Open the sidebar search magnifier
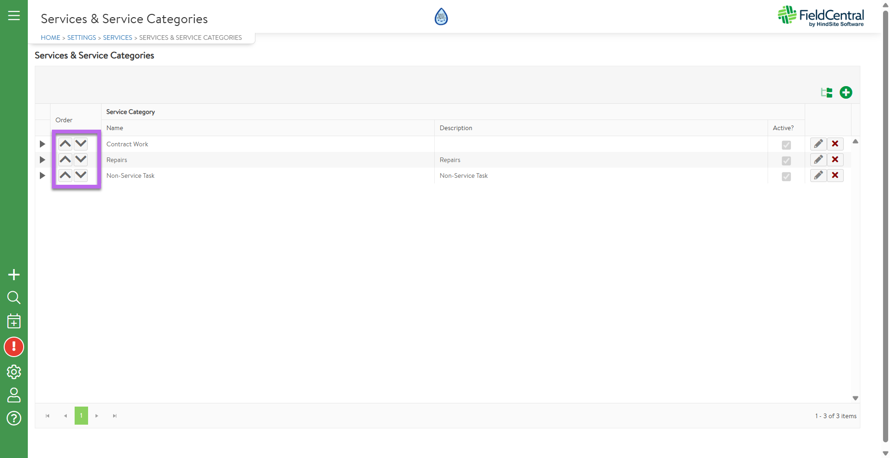890x458 pixels. [14, 297]
